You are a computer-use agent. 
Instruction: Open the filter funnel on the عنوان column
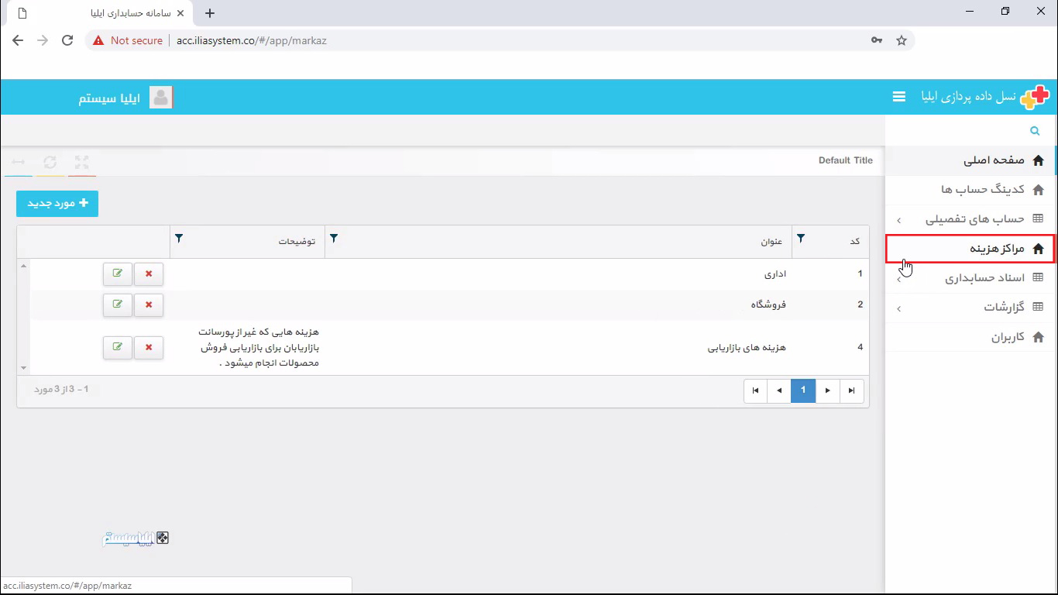pyautogui.click(x=334, y=239)
